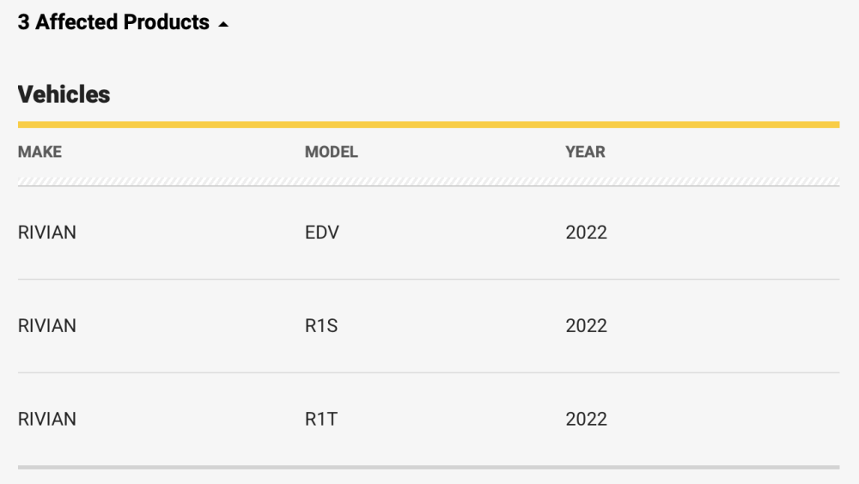The image size is (859, 484).
Task: Click the R1S model cell
Action: point(321,326)
